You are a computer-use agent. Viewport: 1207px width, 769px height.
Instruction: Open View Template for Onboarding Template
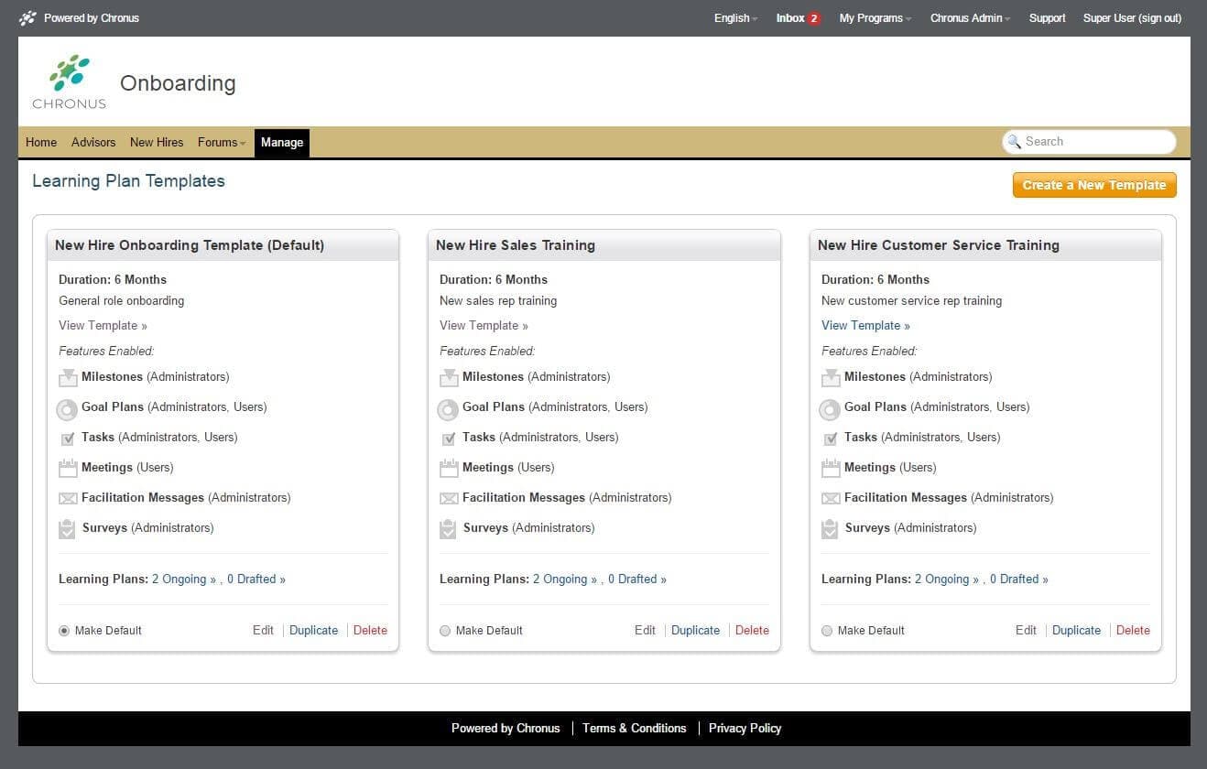pyautogui.click(x=103, y=326)
